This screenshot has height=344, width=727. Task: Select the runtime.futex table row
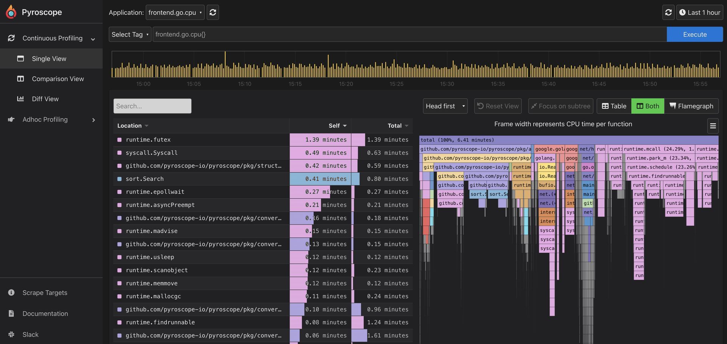(263, 140)
